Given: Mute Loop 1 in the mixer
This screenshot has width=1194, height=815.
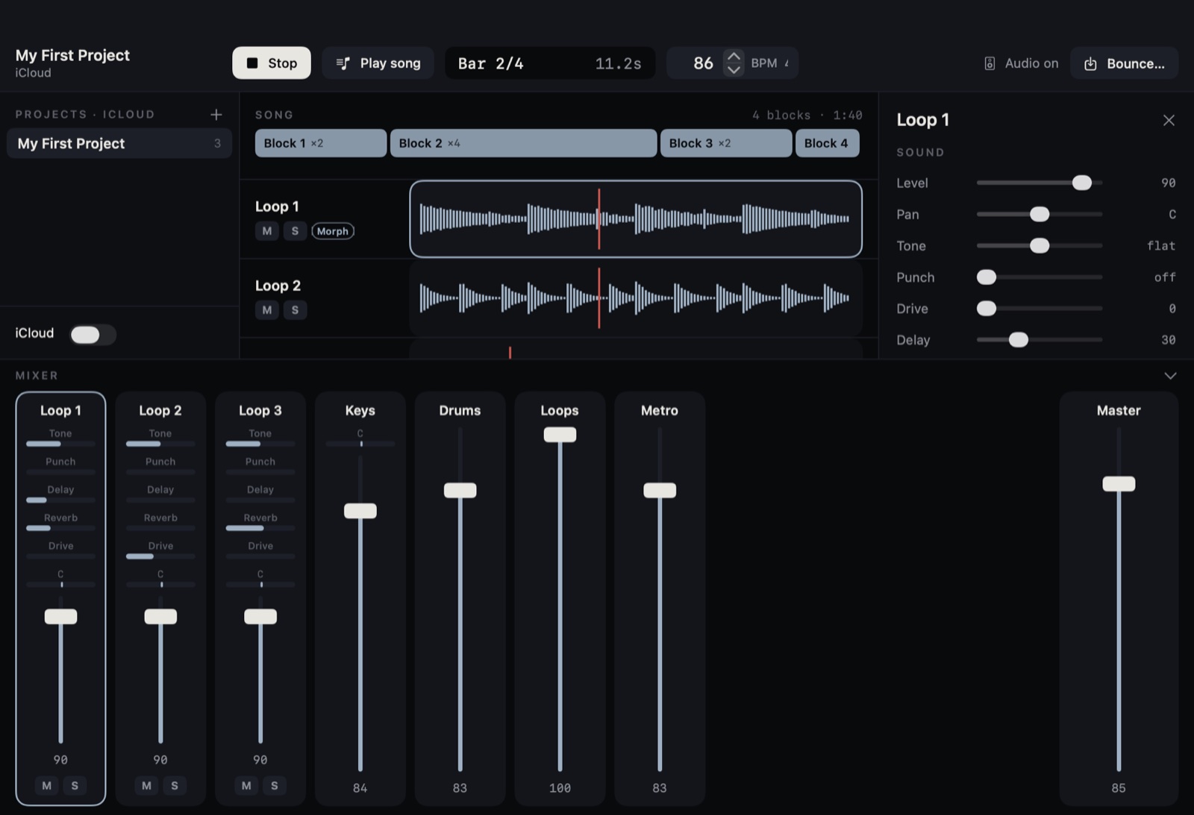Looking at the screenshot, I should 47,785.
